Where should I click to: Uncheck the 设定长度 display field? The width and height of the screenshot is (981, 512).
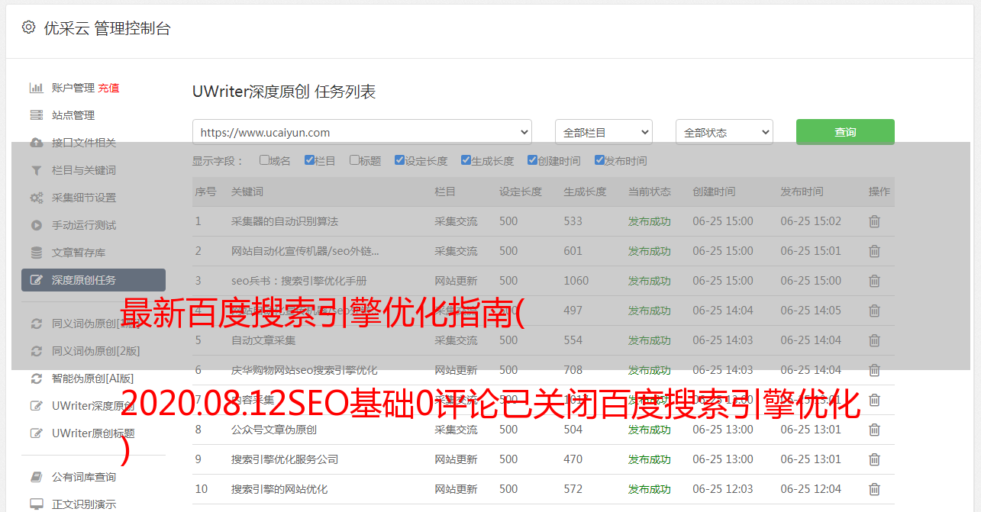pyautogui.click(x=399, y=160)
